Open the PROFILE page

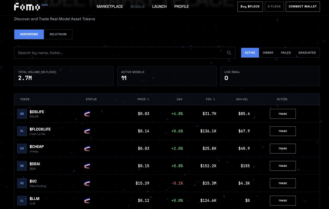181,6
